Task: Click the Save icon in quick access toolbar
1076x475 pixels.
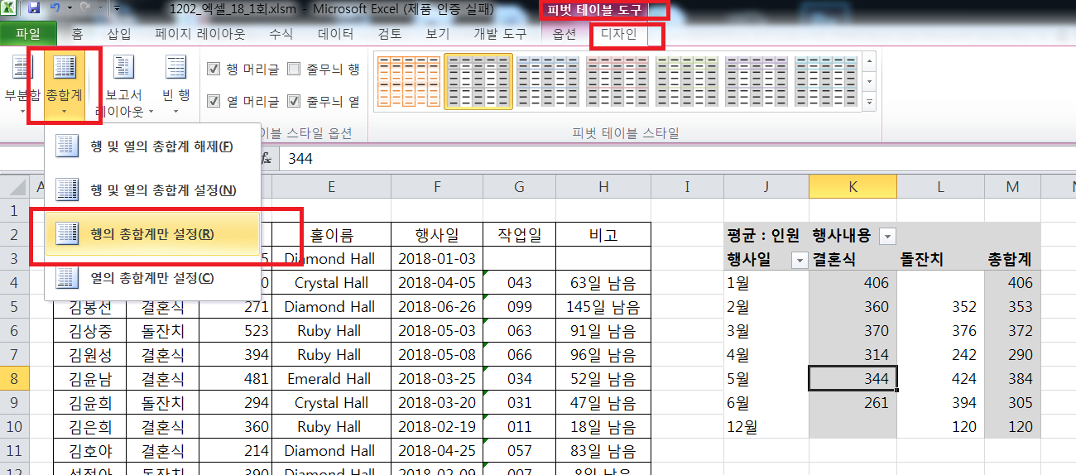Action: coord(34,9)
